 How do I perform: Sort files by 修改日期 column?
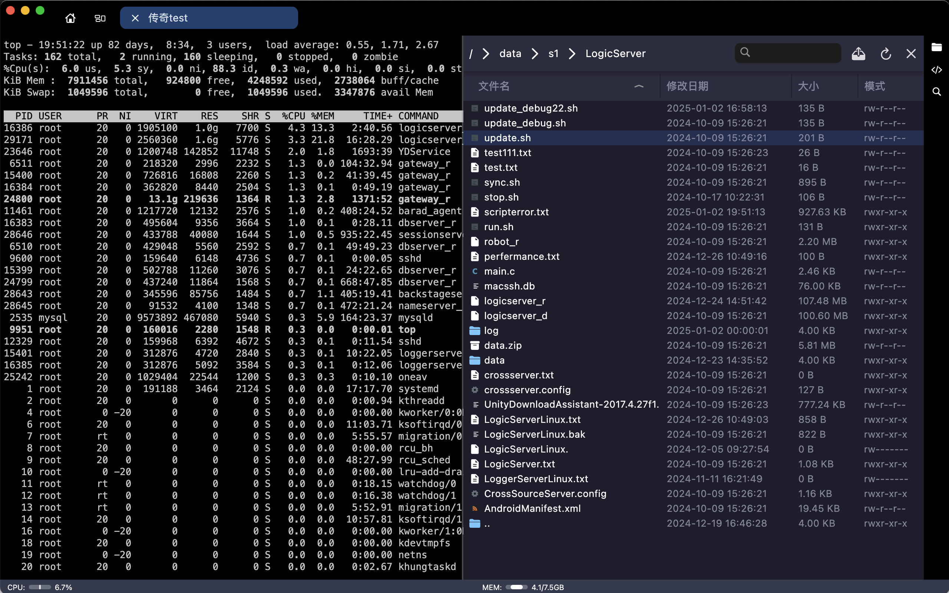(687, 86)
